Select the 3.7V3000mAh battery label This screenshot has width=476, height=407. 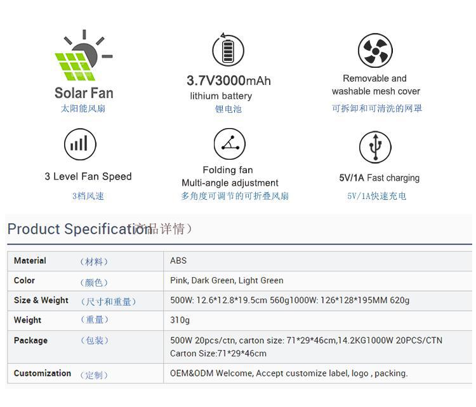pos(228,81)
